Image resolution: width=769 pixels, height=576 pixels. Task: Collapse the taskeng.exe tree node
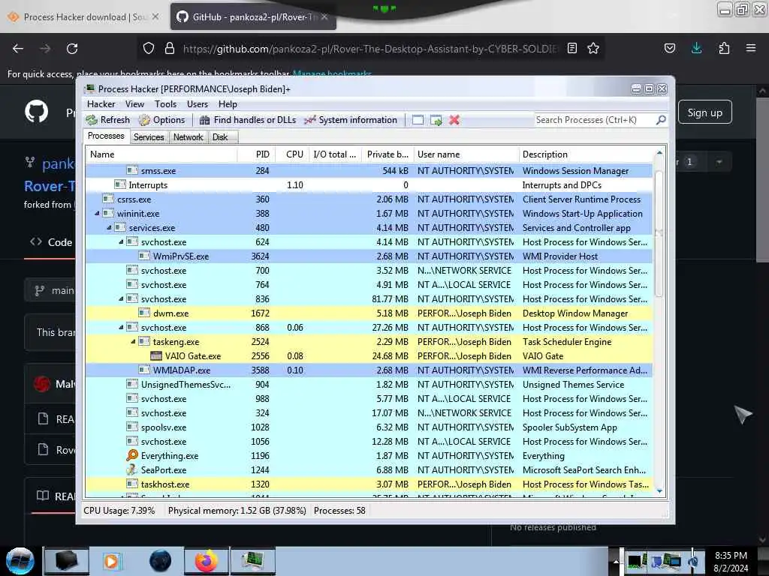point(133,342)
